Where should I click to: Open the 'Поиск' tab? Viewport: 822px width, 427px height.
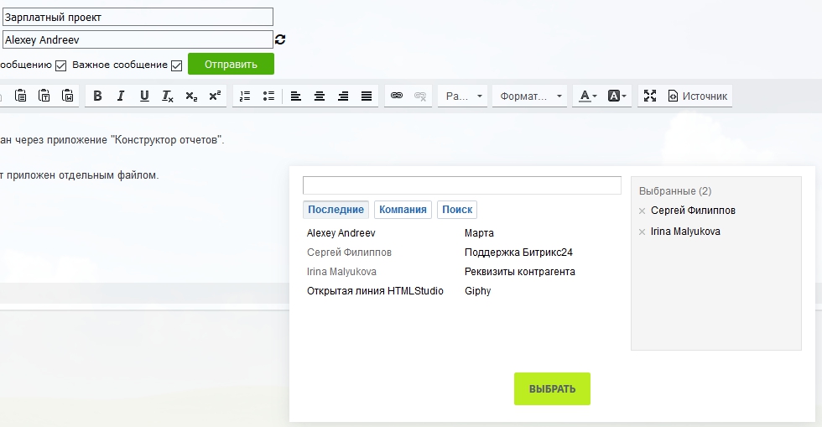pyautogui.click(x=457, y=210)
